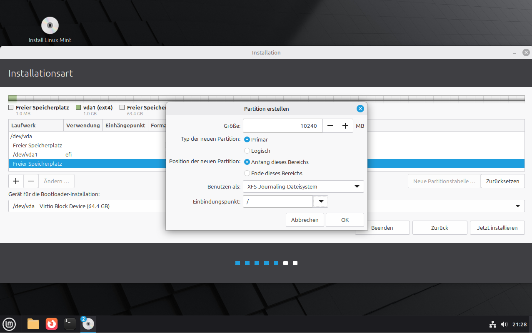This screenshot has height=333, width=532.
Task: Open bootloader device dropdown arrow
Action: tap(518, 206)
